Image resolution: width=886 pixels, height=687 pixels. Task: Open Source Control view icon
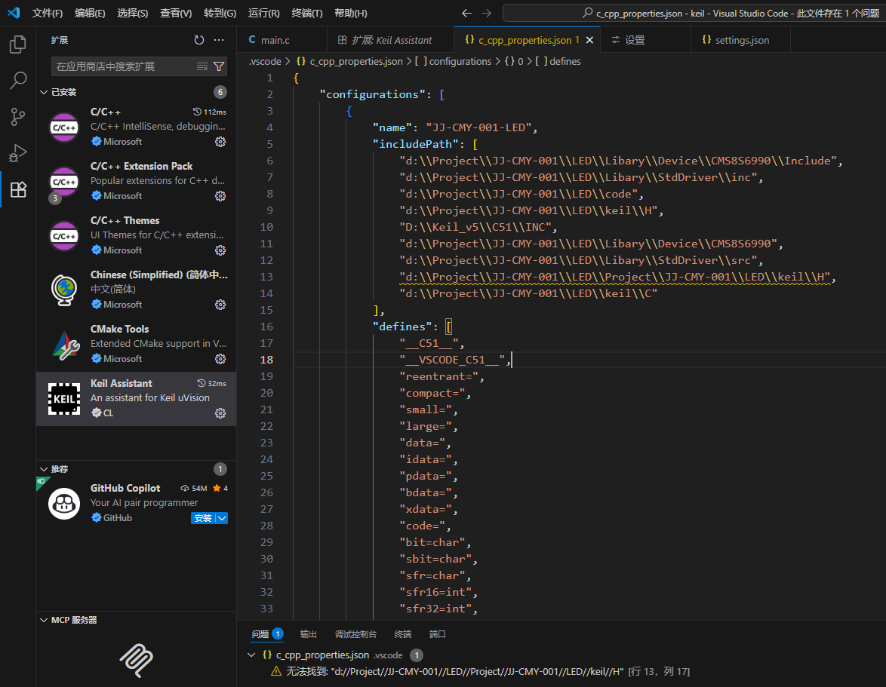17,117
